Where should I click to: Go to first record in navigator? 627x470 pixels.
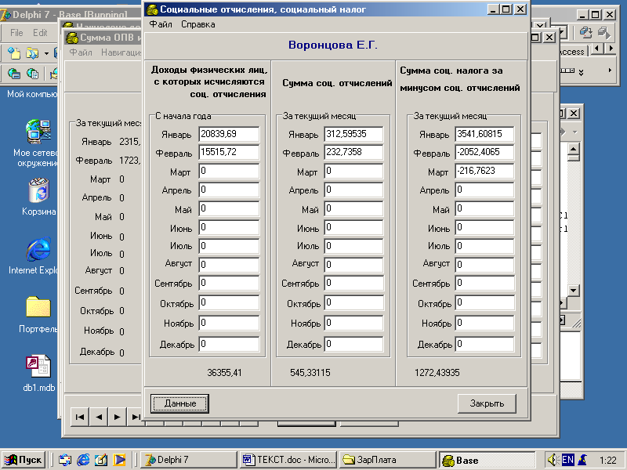click(x=80, y=418)
